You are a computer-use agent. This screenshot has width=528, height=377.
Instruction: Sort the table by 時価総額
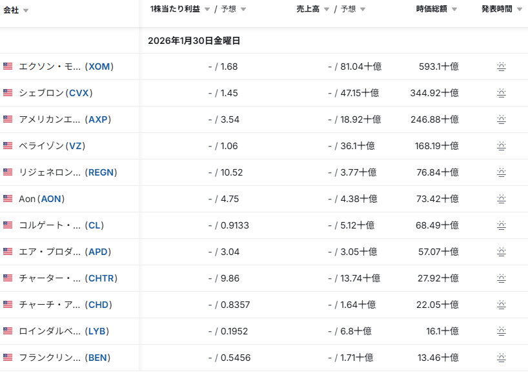(x=436, y=9)
